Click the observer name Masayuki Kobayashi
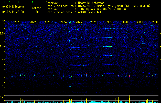This screenshot has height=103, width=161. click(92, 3)
